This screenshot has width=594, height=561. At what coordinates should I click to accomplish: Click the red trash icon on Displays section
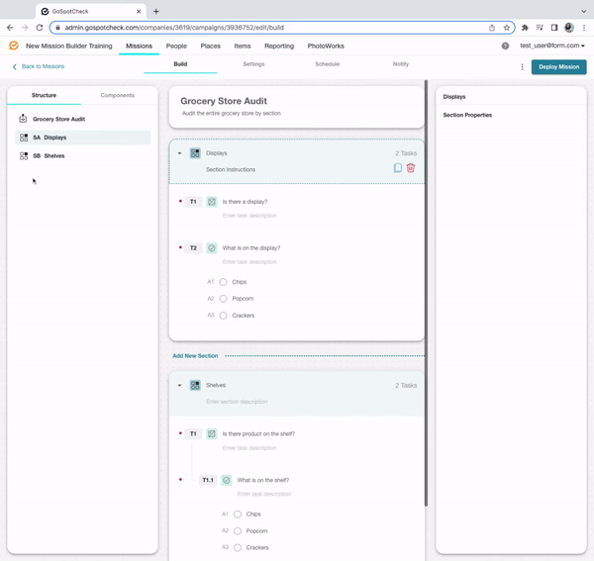click(411, 167)
